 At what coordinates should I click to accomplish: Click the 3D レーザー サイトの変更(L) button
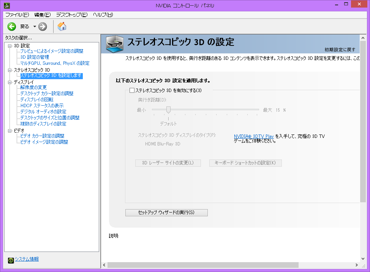[x=168, y=163]
